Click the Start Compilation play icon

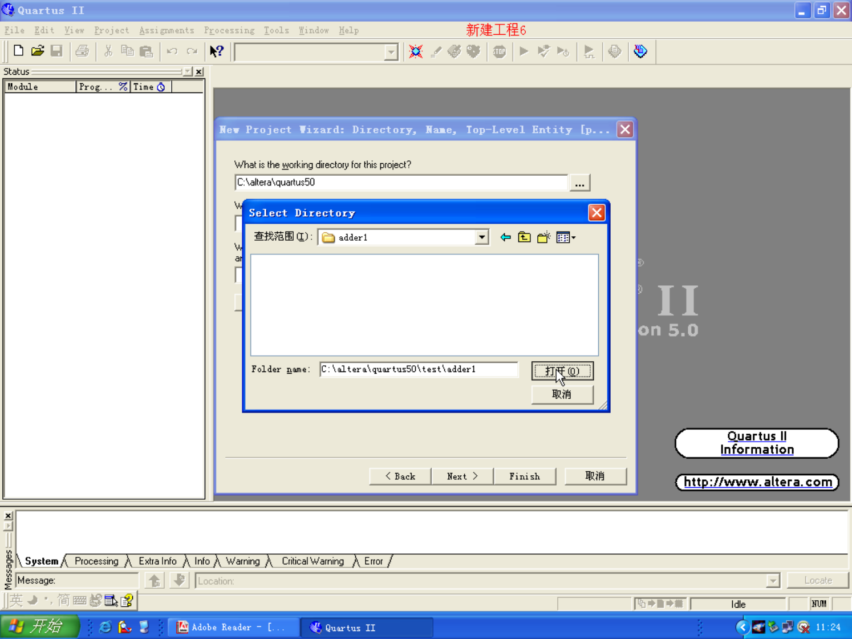coord(524,51)
